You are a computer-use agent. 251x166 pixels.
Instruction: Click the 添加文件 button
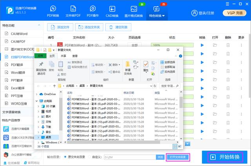(x=60, y=27)
